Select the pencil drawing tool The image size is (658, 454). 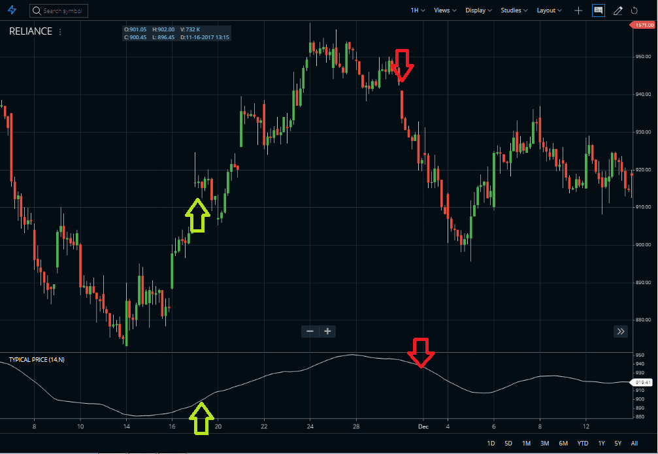[617, 10]
